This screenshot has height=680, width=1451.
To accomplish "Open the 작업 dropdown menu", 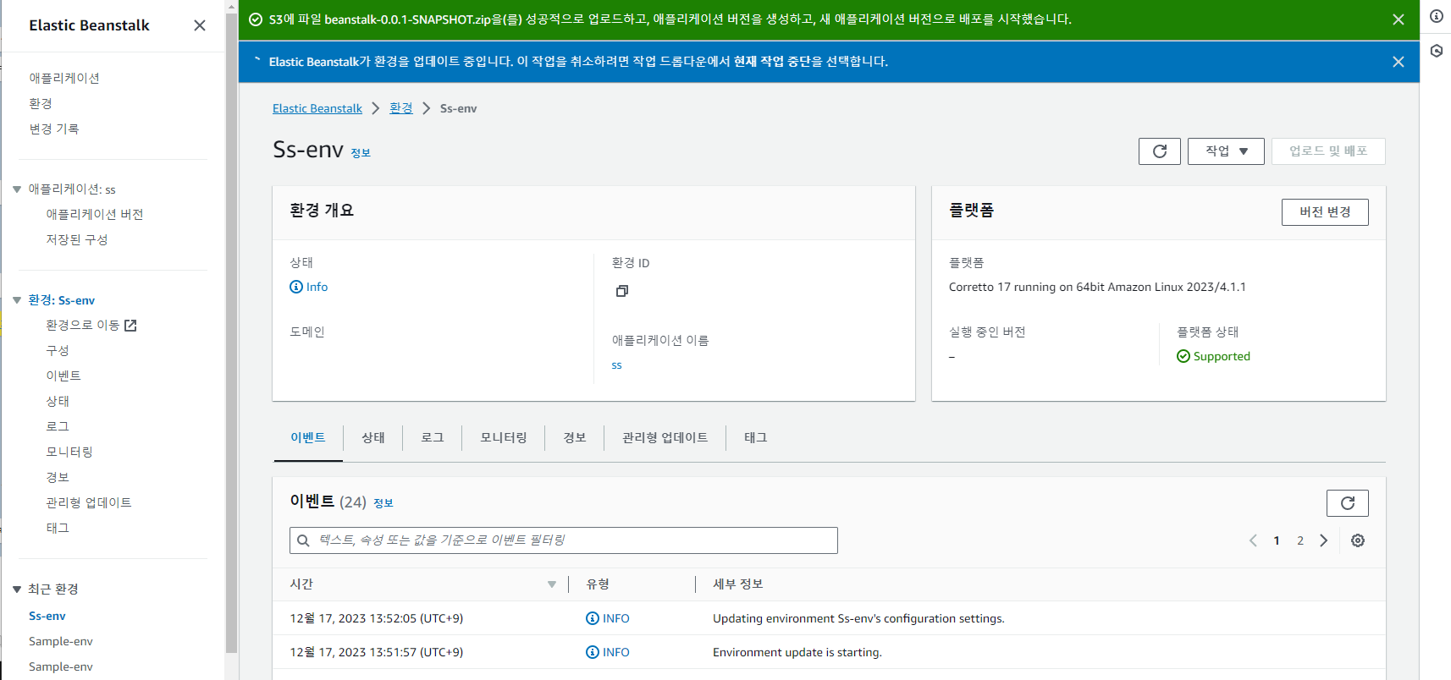I will (1225, 151).
